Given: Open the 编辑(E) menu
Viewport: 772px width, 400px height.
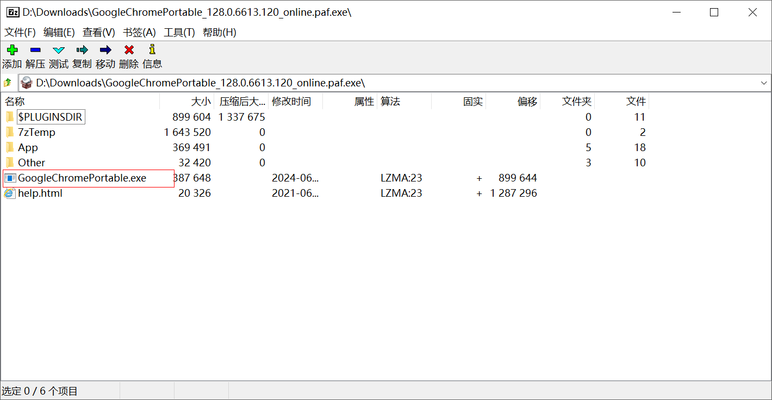Looking at the screenshot, I should click(59, 33).
